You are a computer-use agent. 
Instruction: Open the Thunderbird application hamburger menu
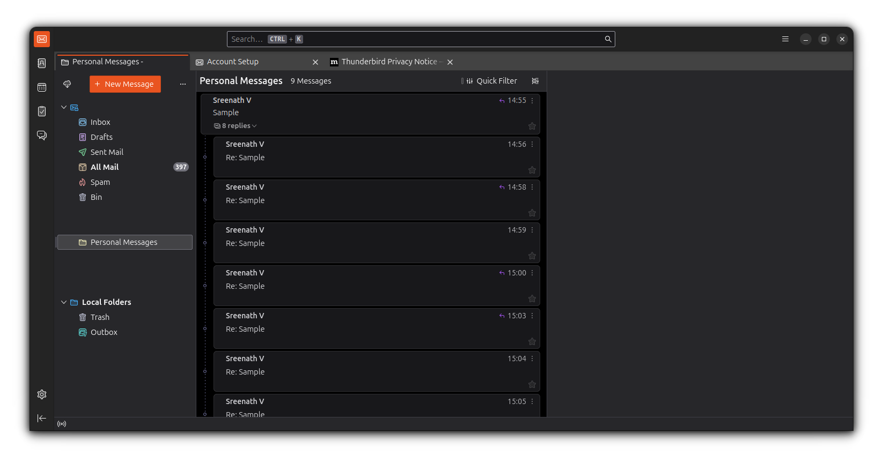(785, 39)
